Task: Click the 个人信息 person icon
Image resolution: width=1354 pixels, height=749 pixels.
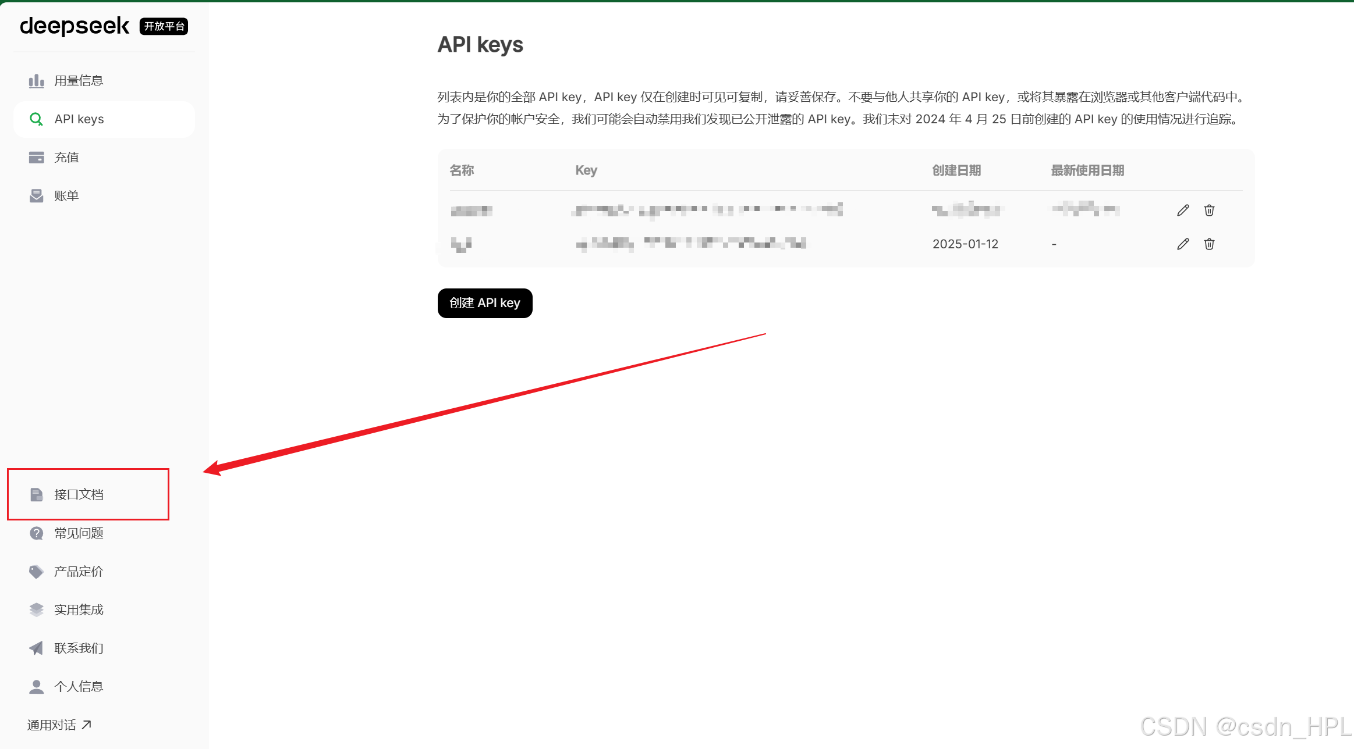Action: tap(36, 687)
